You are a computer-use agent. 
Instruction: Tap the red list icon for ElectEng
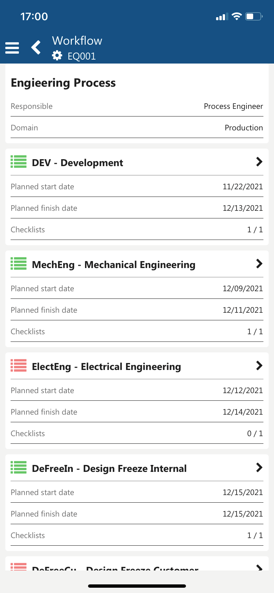pos(19,366)
